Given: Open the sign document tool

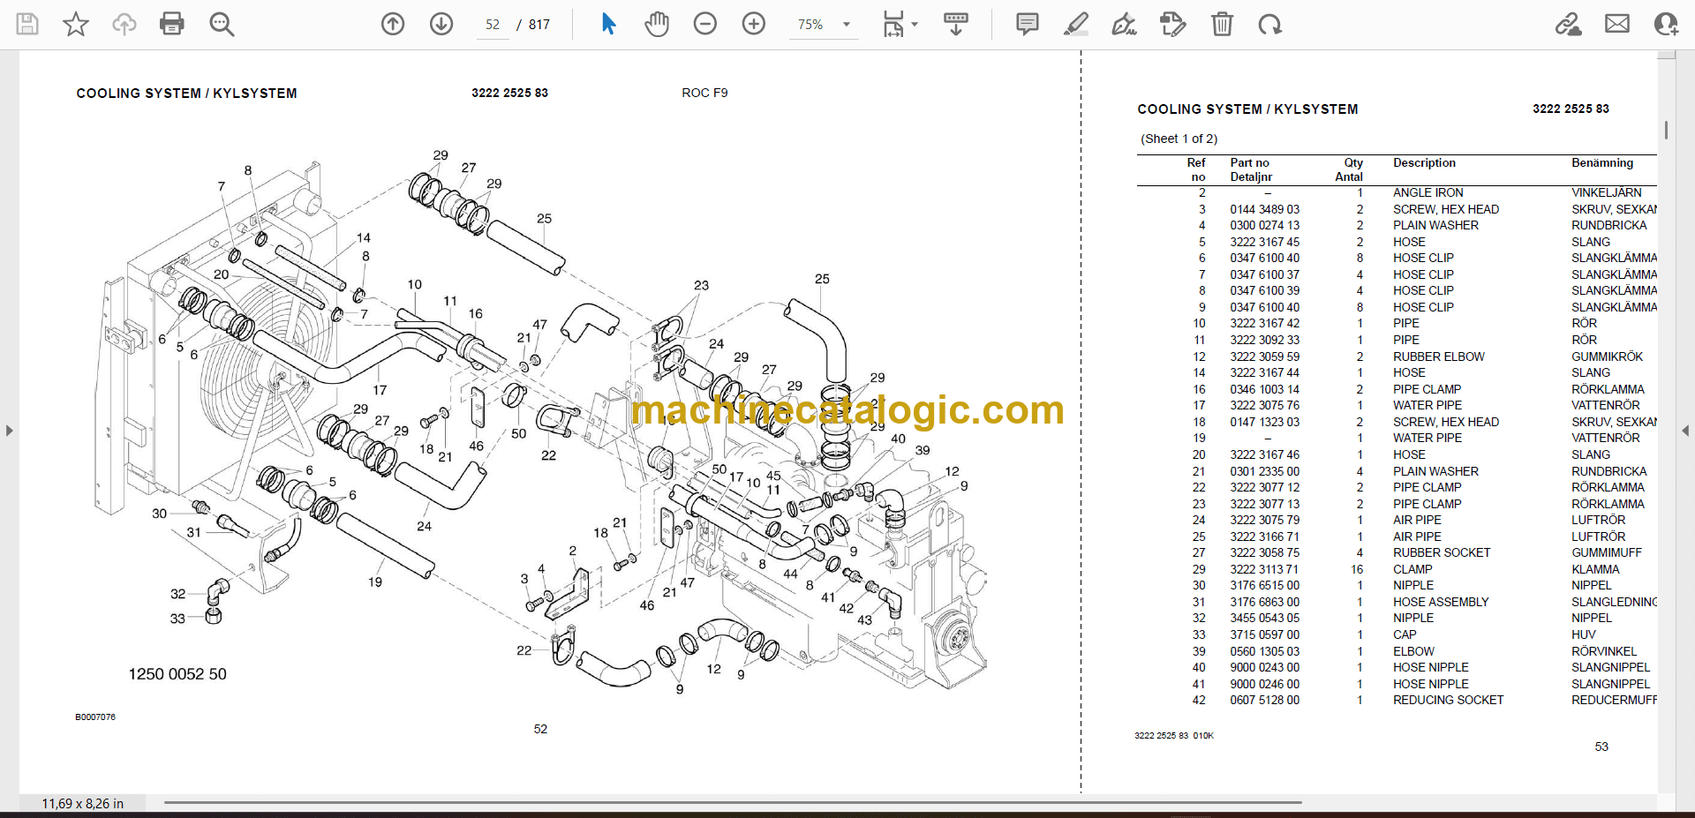Looking at the screenshot, I should [x=1125, y=24].
